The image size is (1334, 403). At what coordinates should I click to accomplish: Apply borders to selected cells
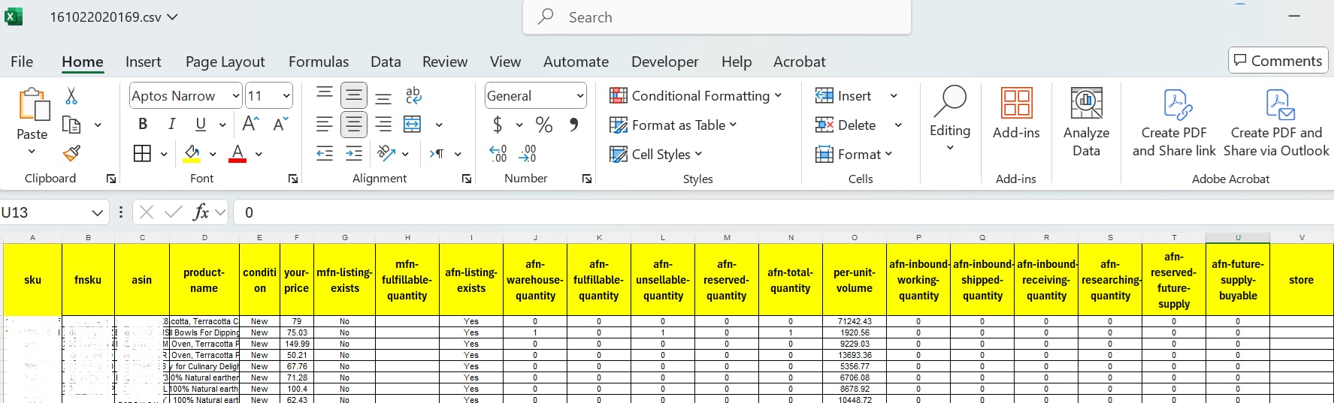coord(142,154)
